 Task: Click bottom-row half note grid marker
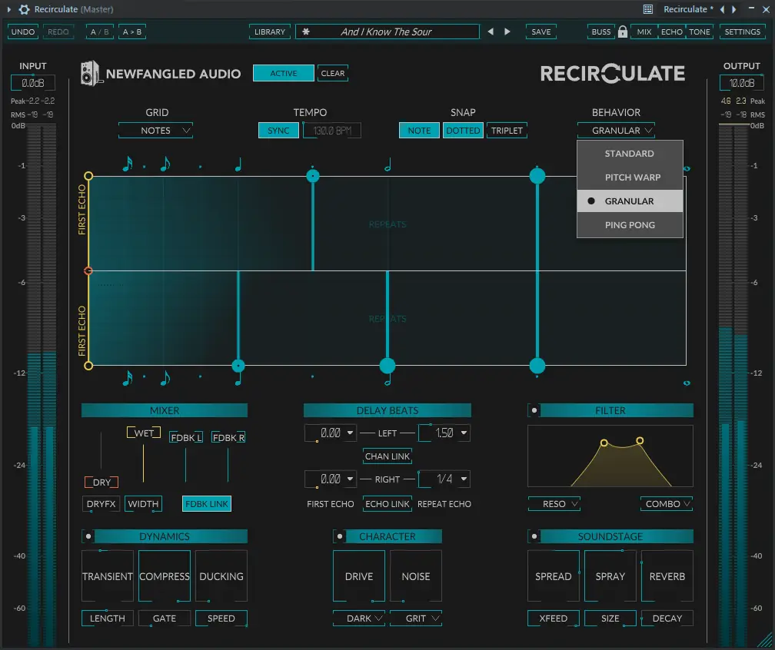pyautogui.click(x=387, y=380)
